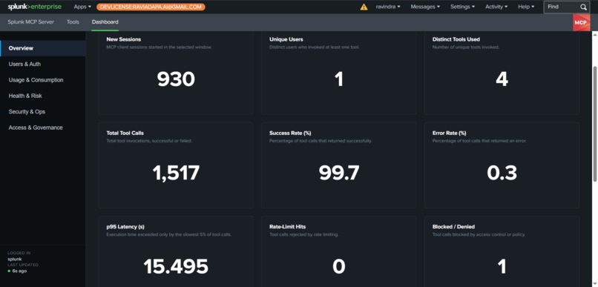Viewport: 598px width, 287px height.
Task: Click the Unique Users card title
Action: [286, 39]
